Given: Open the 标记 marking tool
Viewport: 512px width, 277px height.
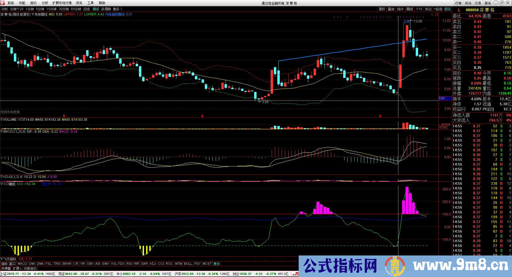Looking at the screenshot, I should [428, 9].
